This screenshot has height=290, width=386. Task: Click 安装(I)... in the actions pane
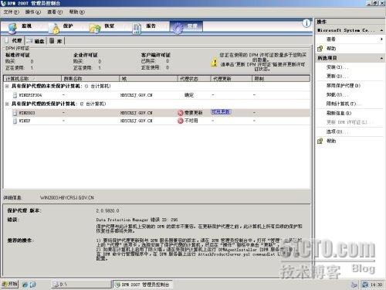click(337, 67)
